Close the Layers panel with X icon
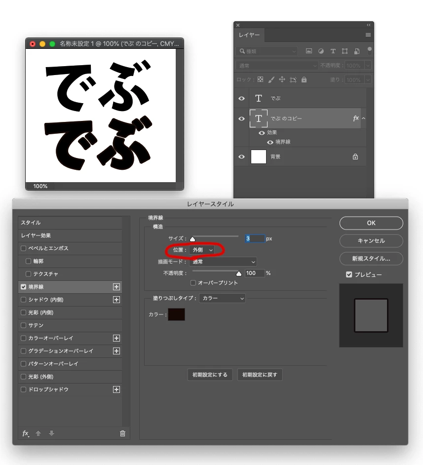 click(238, 25)
